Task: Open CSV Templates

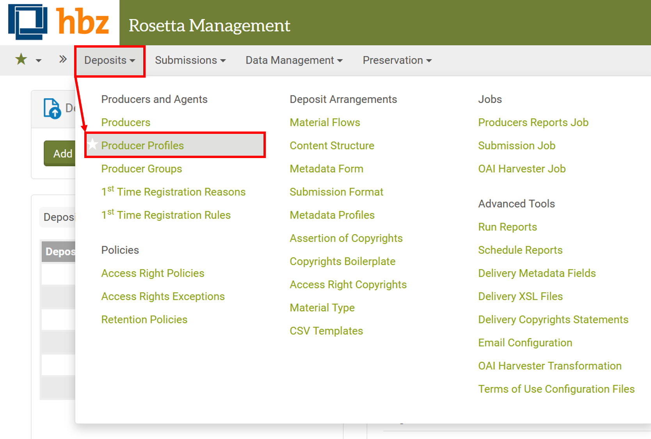Action: (x=326, y=331)
